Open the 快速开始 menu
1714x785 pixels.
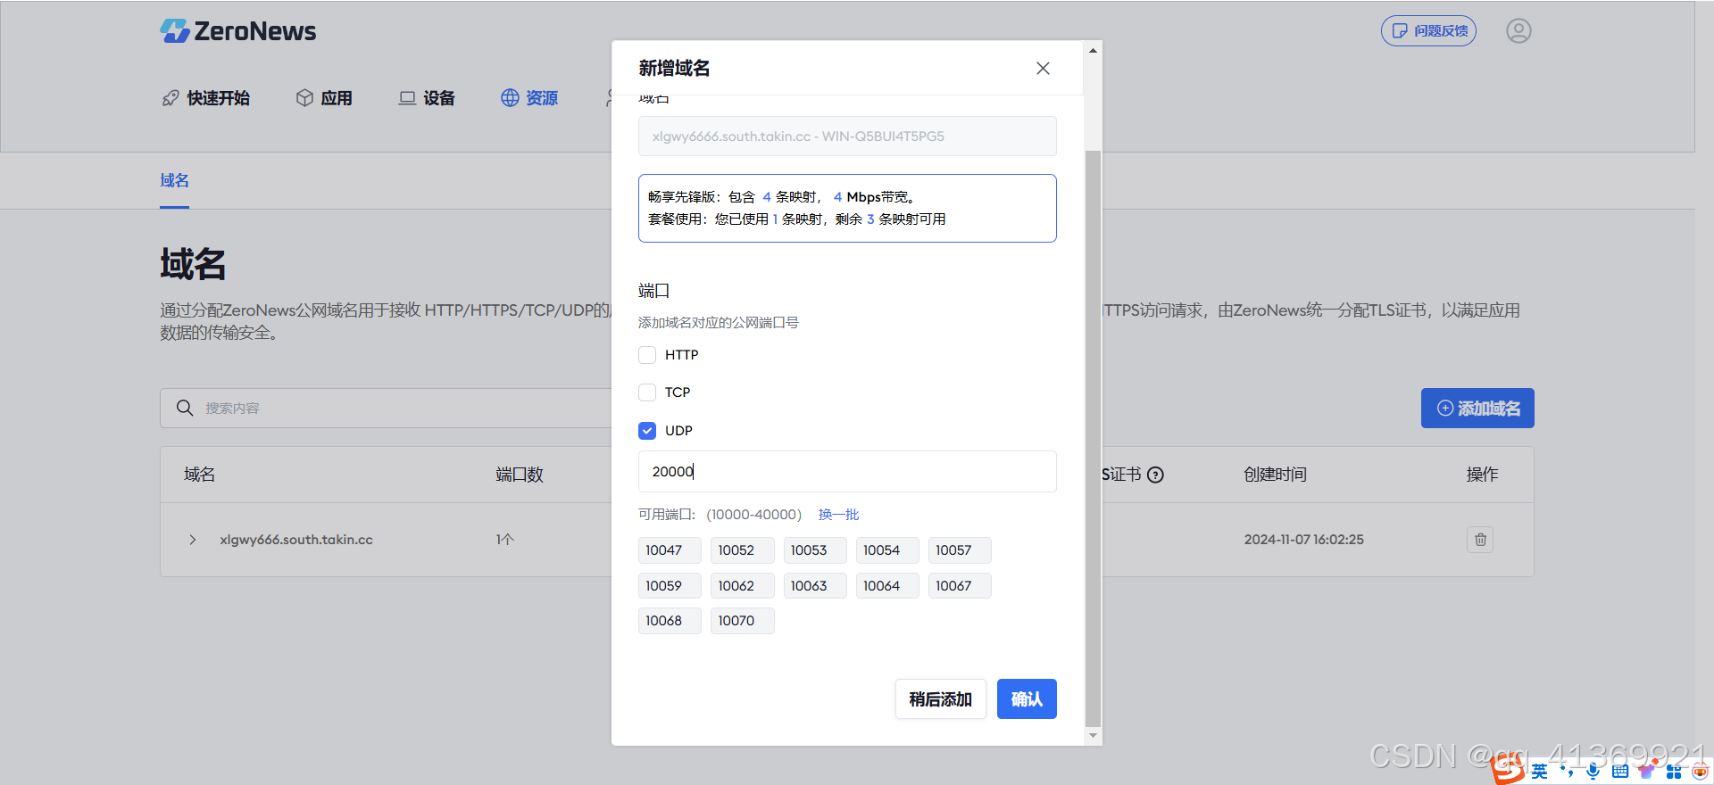point(205,98)
